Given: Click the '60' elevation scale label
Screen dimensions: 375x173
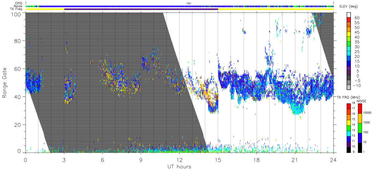Looking at the screenshot, I should click(x=356, y=18).
